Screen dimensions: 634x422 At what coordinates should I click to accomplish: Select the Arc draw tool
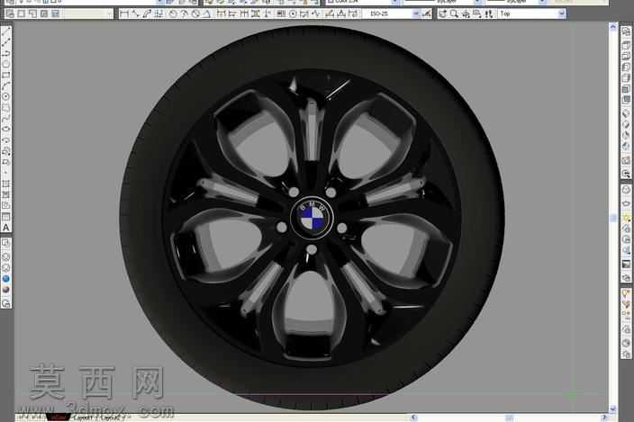point(6,85)
